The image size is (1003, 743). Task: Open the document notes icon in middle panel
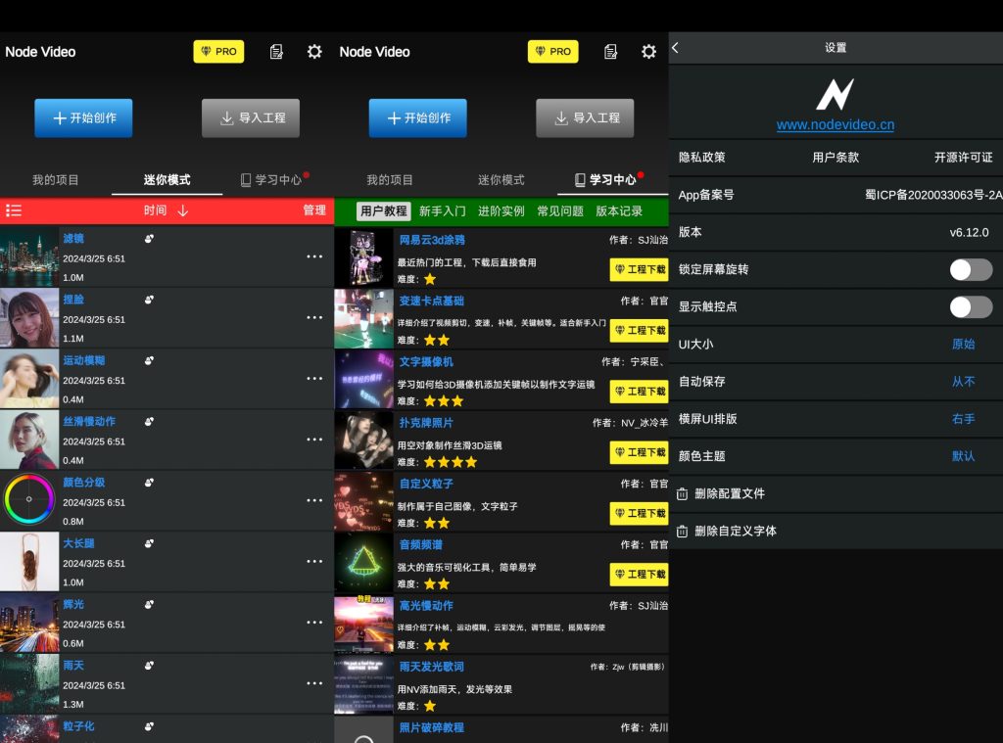611,52
